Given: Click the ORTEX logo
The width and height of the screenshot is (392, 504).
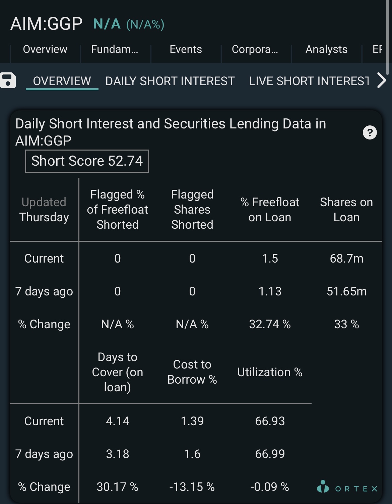Looking at the screenshot, I should pyautogui.click(x=347, y=487).
